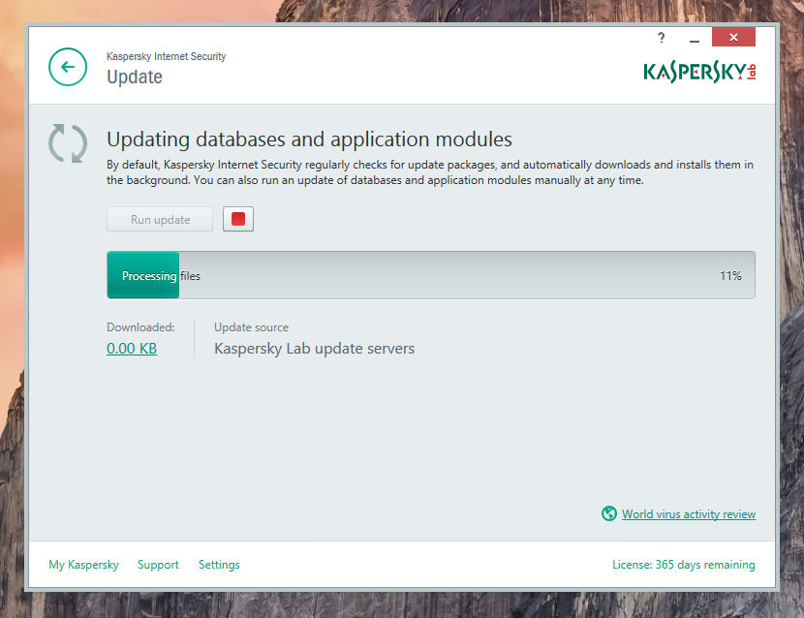The height and width of the screenshot is (618, 804).
Task: Close the Kaspersky Internet Security window
Action: [733, 37]
